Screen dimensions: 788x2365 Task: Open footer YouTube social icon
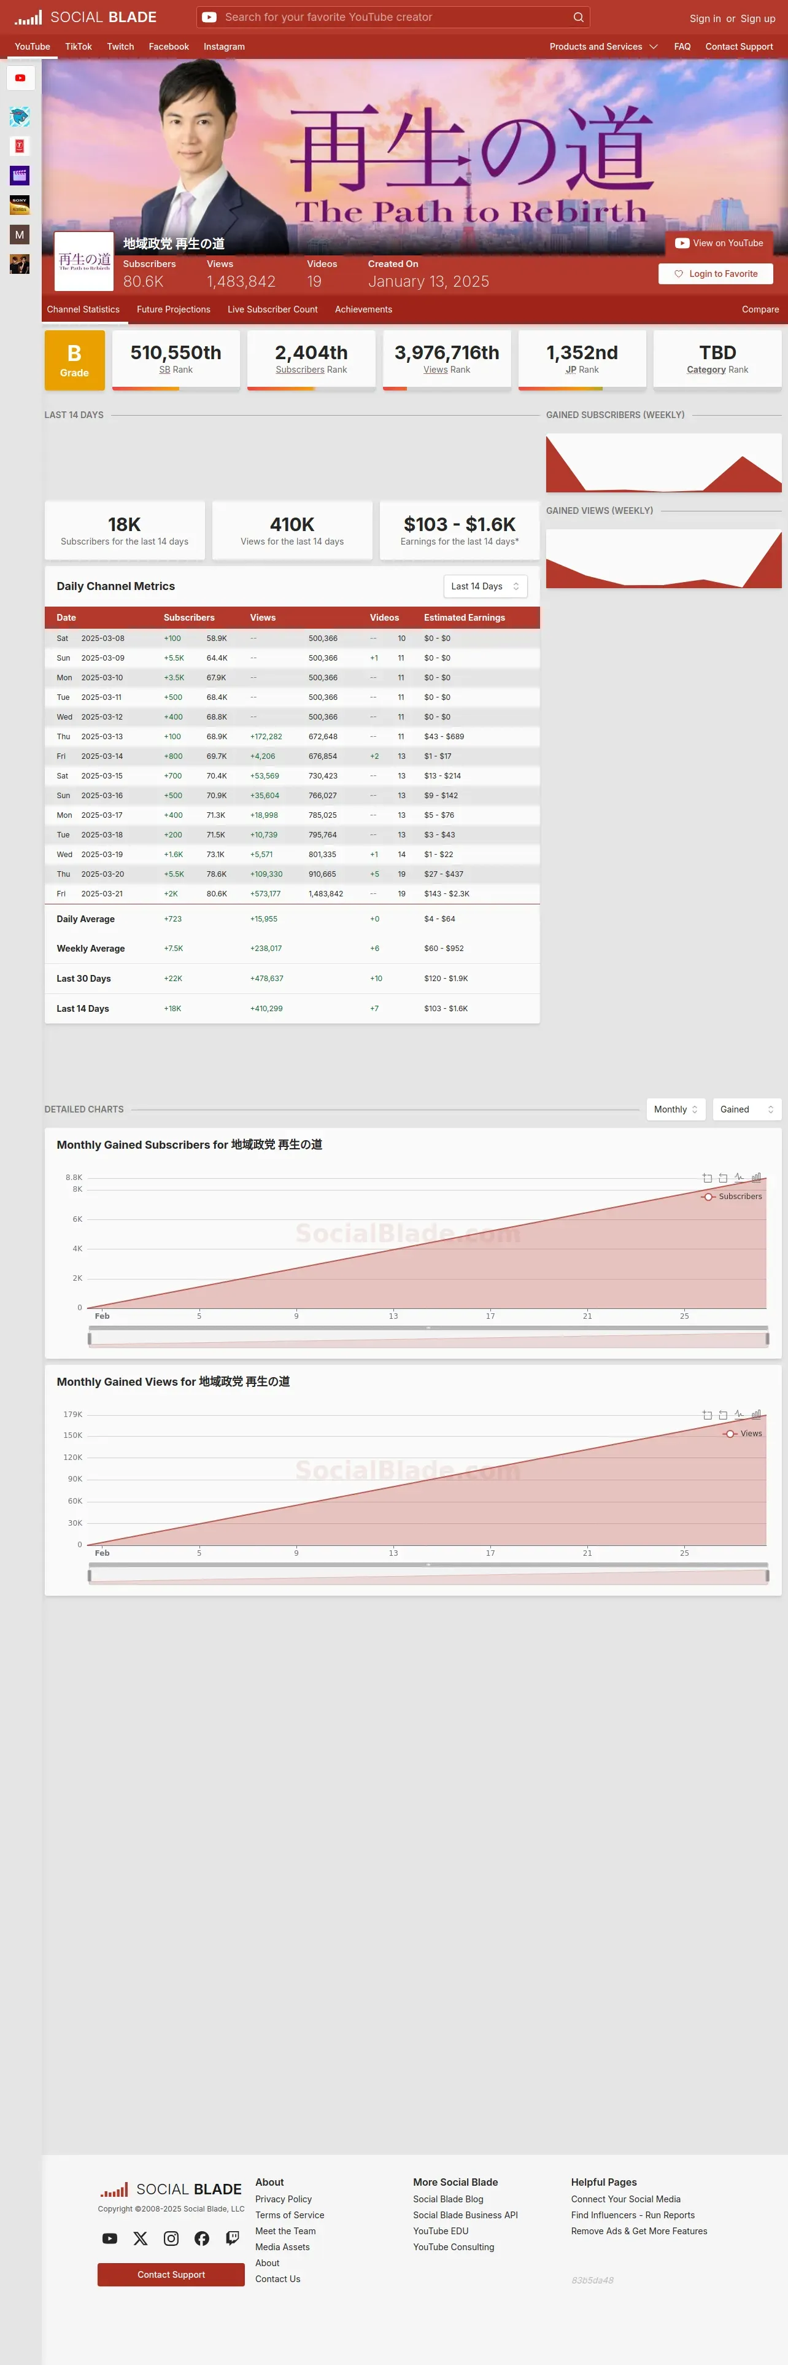(x=110, y=2239)
